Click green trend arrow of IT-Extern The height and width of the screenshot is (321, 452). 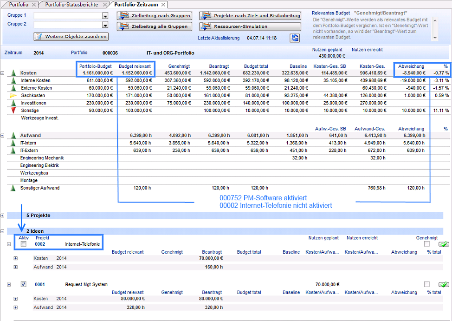tap(13, 151)
